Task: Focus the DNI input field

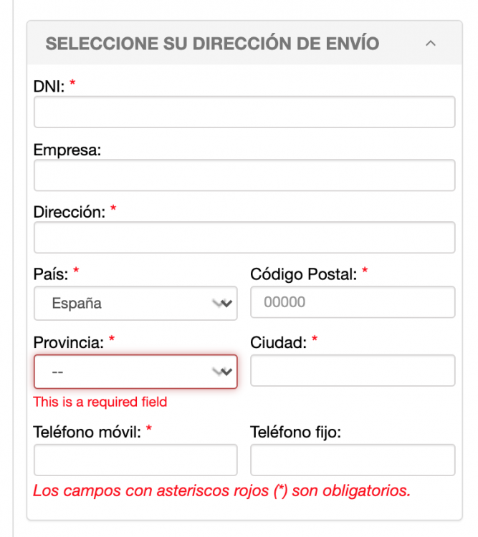Action: pyautogui.click(x=244, y=112)
